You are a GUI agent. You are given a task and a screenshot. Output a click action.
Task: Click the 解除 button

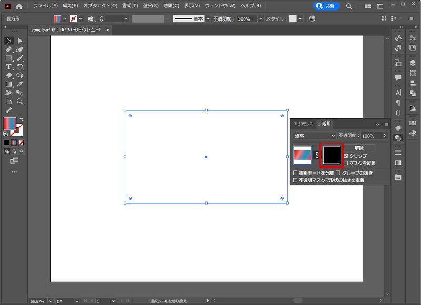[359, 148]
